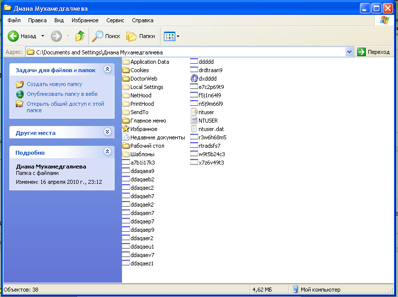Go up one folder level icon
398x297 pixels.
(80, 36)
